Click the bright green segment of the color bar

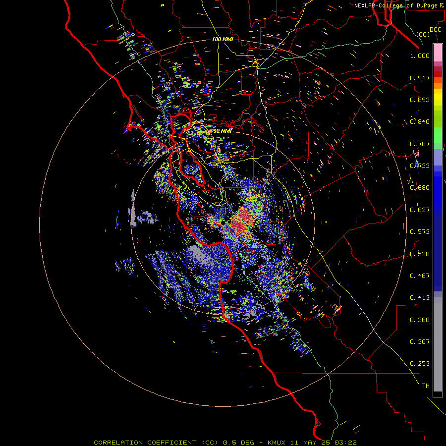438,135
